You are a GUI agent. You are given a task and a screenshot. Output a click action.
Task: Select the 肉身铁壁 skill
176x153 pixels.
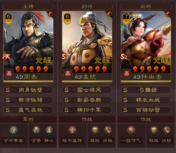[28, 90]
